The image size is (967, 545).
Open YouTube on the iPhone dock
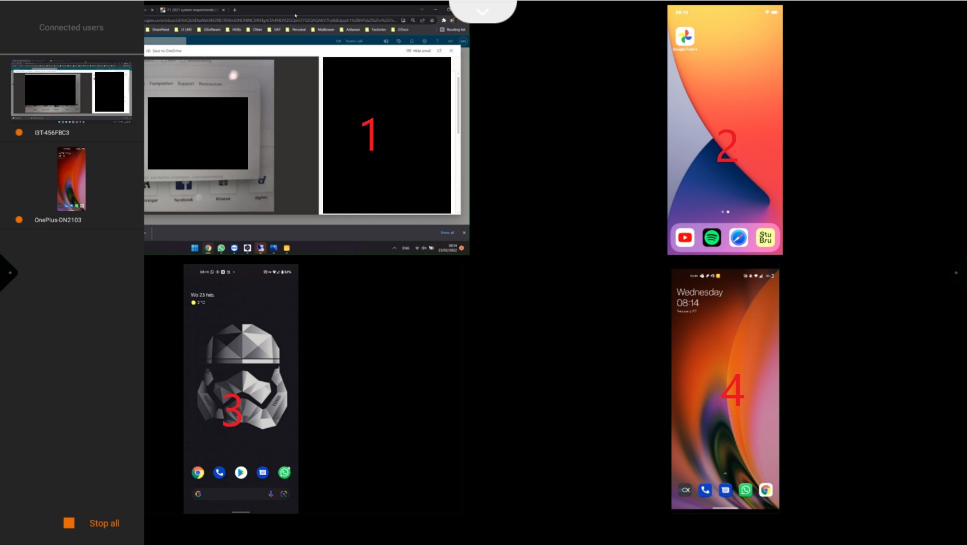click(x=685, y=238)
